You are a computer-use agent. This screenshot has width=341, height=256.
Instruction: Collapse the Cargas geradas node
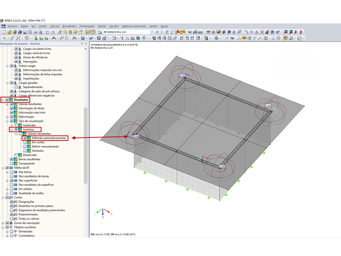tap(7, 83)
